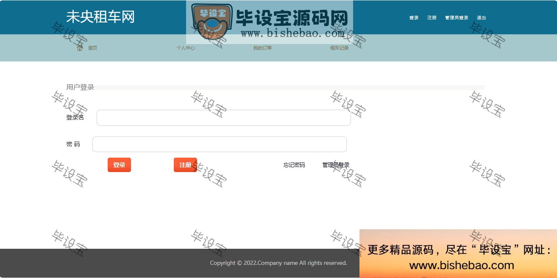View 租车记录 in the navigation bar

tap(340, 48)
